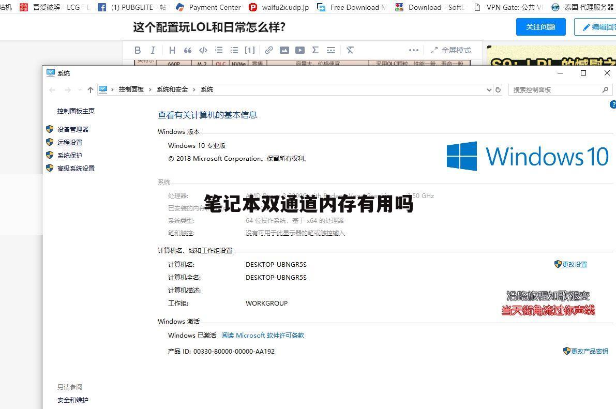
Task: Open more options ellipsis in editor toolbar
Action: [x=414, y=50]
